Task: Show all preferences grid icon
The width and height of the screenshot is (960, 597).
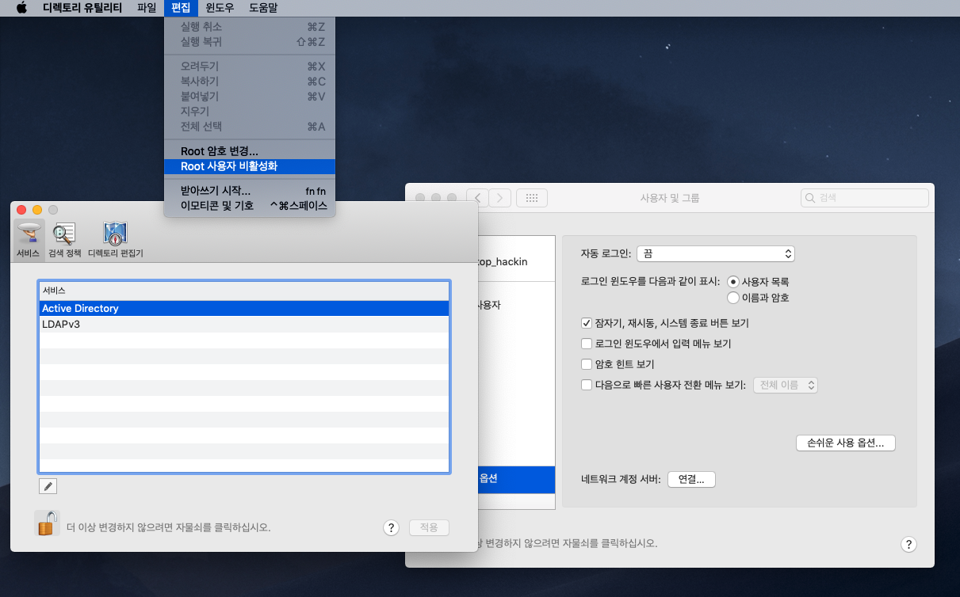Action: coord(532,197)
